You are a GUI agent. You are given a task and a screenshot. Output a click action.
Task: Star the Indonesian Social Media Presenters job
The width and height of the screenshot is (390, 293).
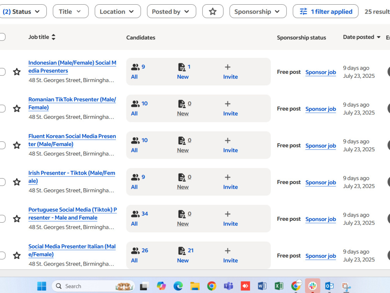coord(17,72)
